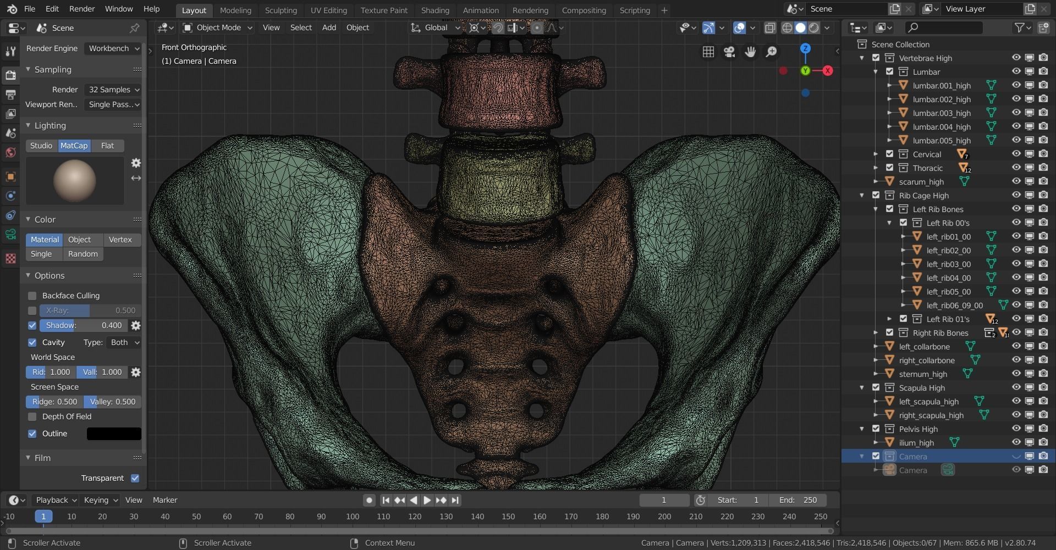Collapse the Options panel
Viewport: 1056px width, 550px height.
[28, 275]
